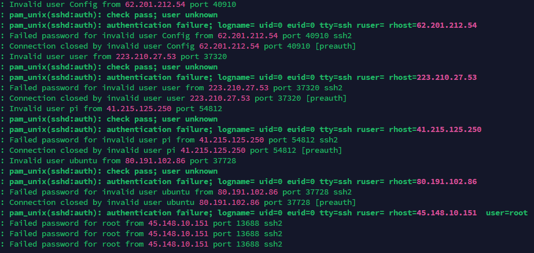534x253 pixels.
Task: Click "ssh2" on the failed password line for port 37320
Action: 333,87
